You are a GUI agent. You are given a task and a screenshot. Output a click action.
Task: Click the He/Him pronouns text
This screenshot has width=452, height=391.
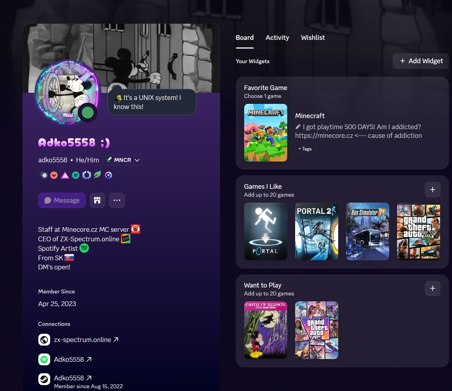87,160
